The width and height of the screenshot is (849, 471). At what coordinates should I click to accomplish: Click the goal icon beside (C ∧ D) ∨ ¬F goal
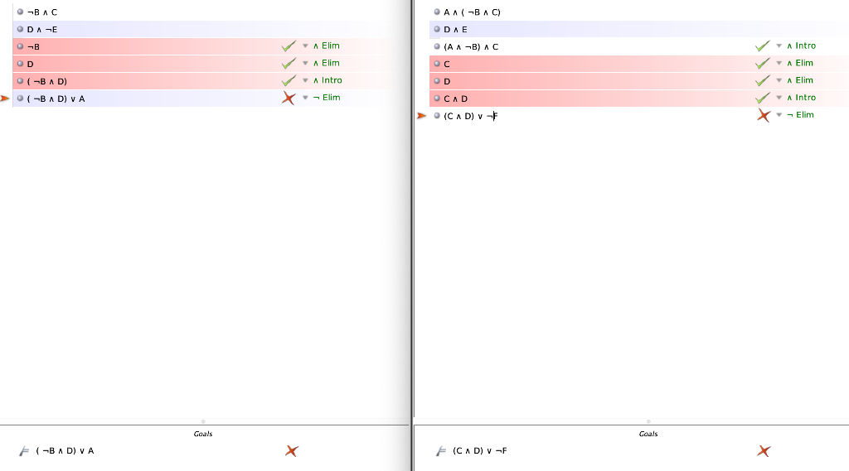click(441, 450)
